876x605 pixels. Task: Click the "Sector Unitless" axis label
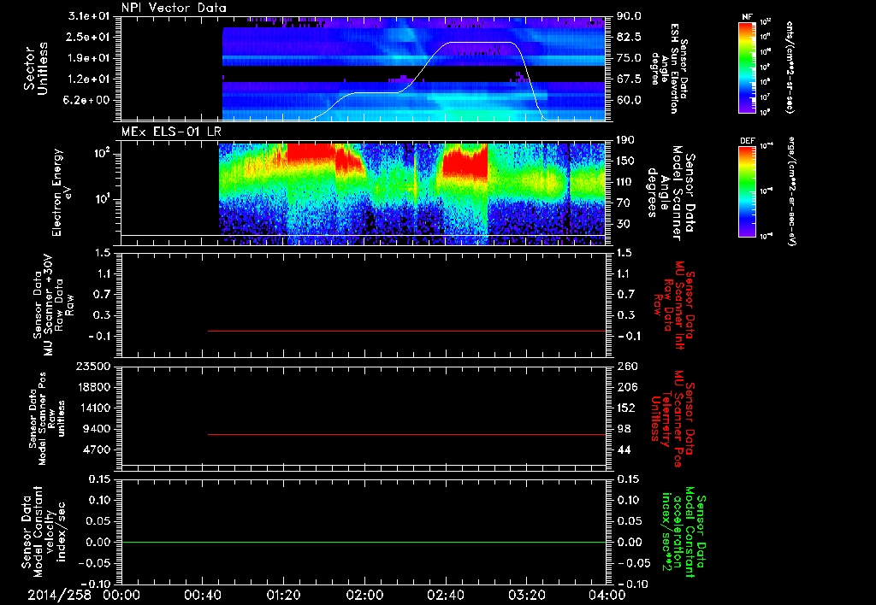[x=35, y=68]
